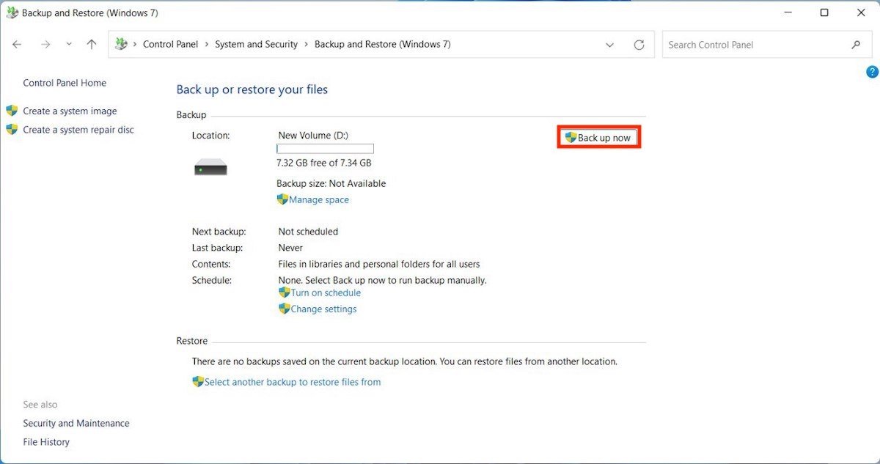The width and height of the screenshot is (880, 464).
Task: Expand the chevron after Control Panel breadcrumb
Action: 207,45
